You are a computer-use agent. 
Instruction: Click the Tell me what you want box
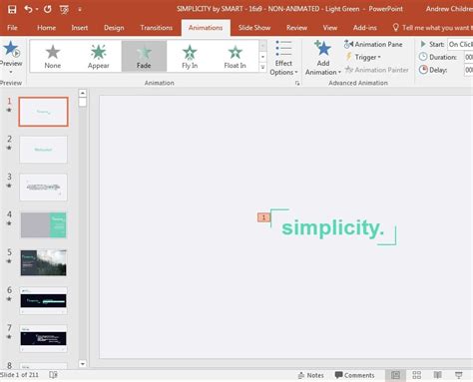[x=432, y=28]
